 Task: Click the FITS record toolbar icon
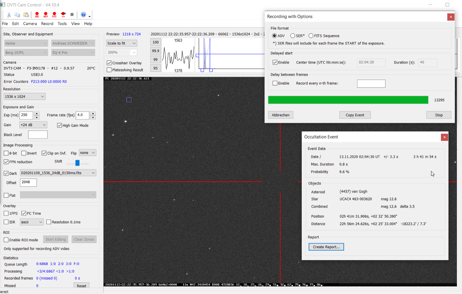click(54, 15)
